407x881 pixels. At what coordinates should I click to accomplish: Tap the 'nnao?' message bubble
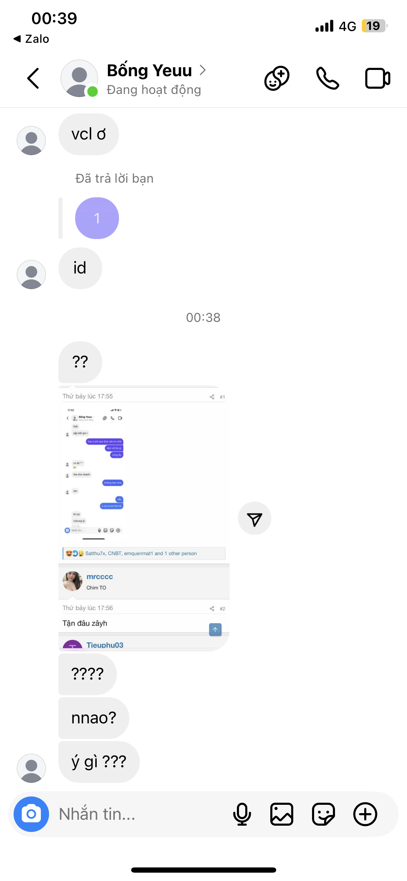[x=94, y=718]
